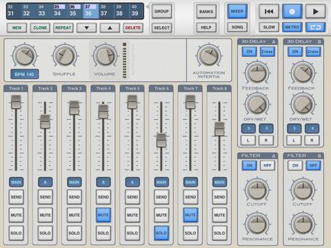The image size is (331, 248).
Task: Open Track 3 MAIN output selector
Action: click(74, 182)
